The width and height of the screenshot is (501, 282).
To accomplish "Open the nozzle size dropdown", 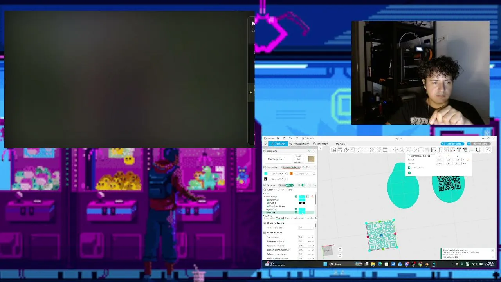I will (298, 159).
